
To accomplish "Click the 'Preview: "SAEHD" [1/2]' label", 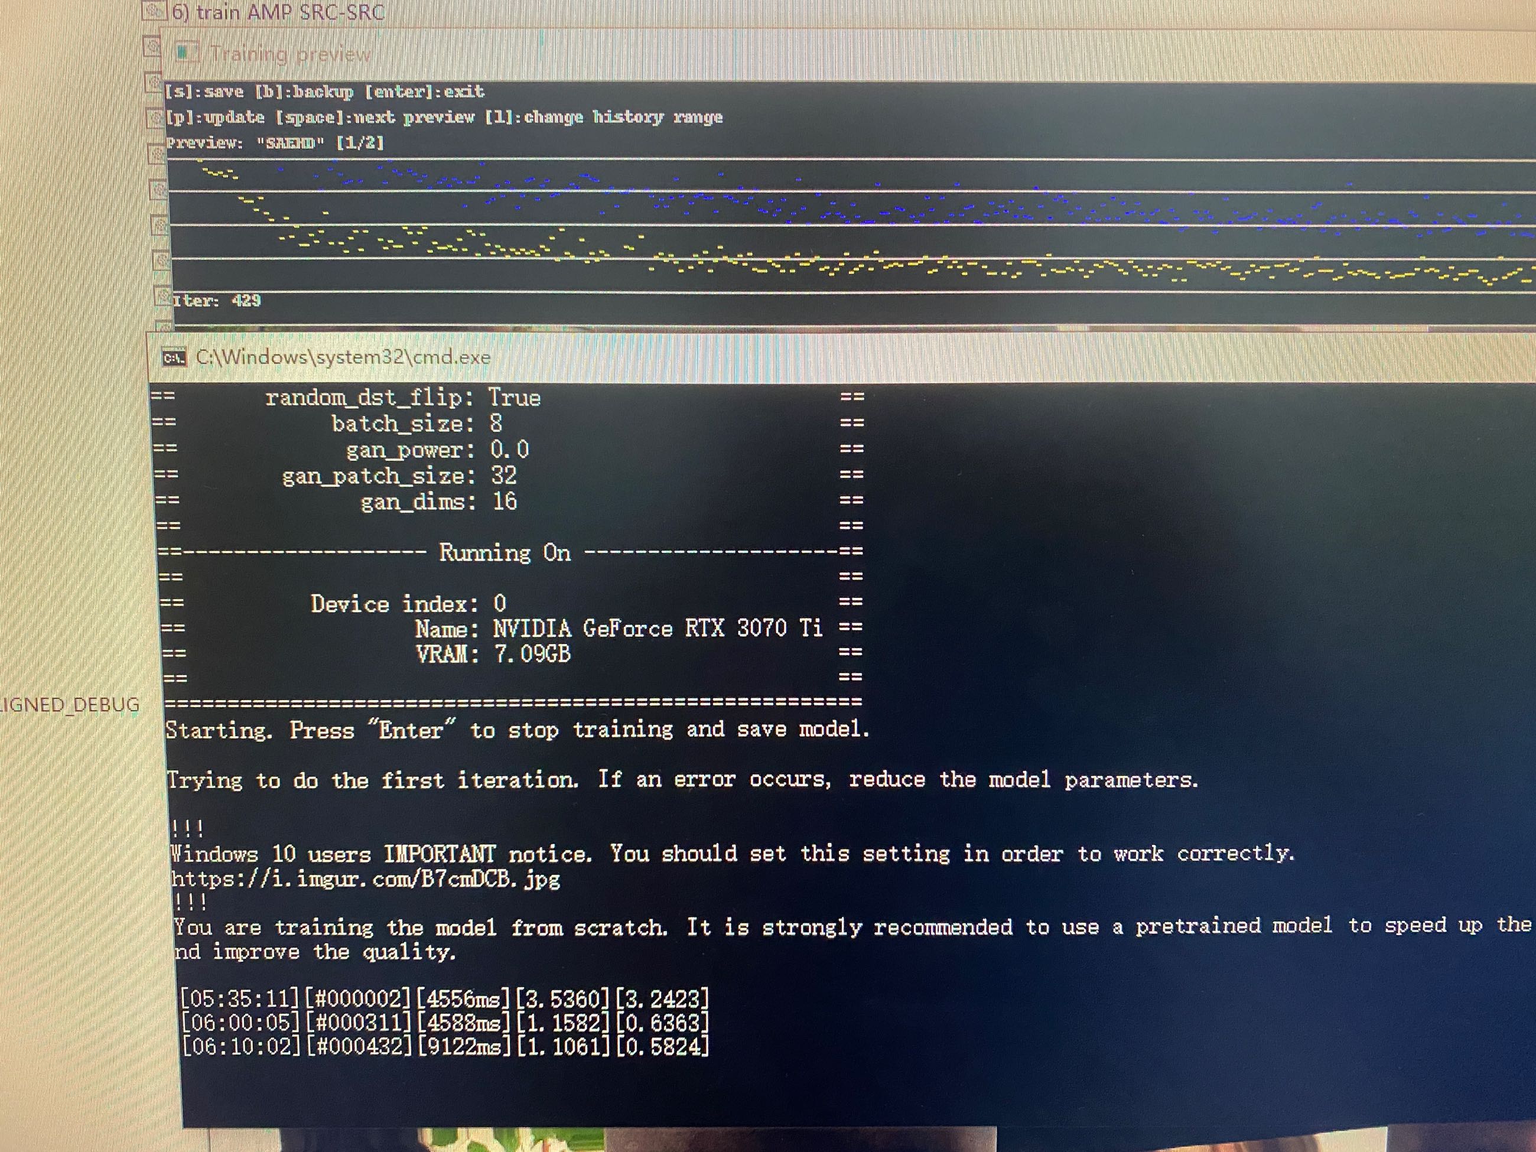I will click(x=275, y=143).
